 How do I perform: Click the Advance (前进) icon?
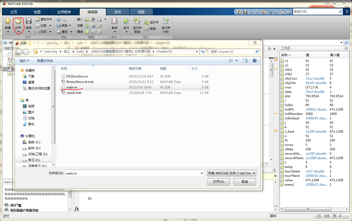tap(147, 29)
